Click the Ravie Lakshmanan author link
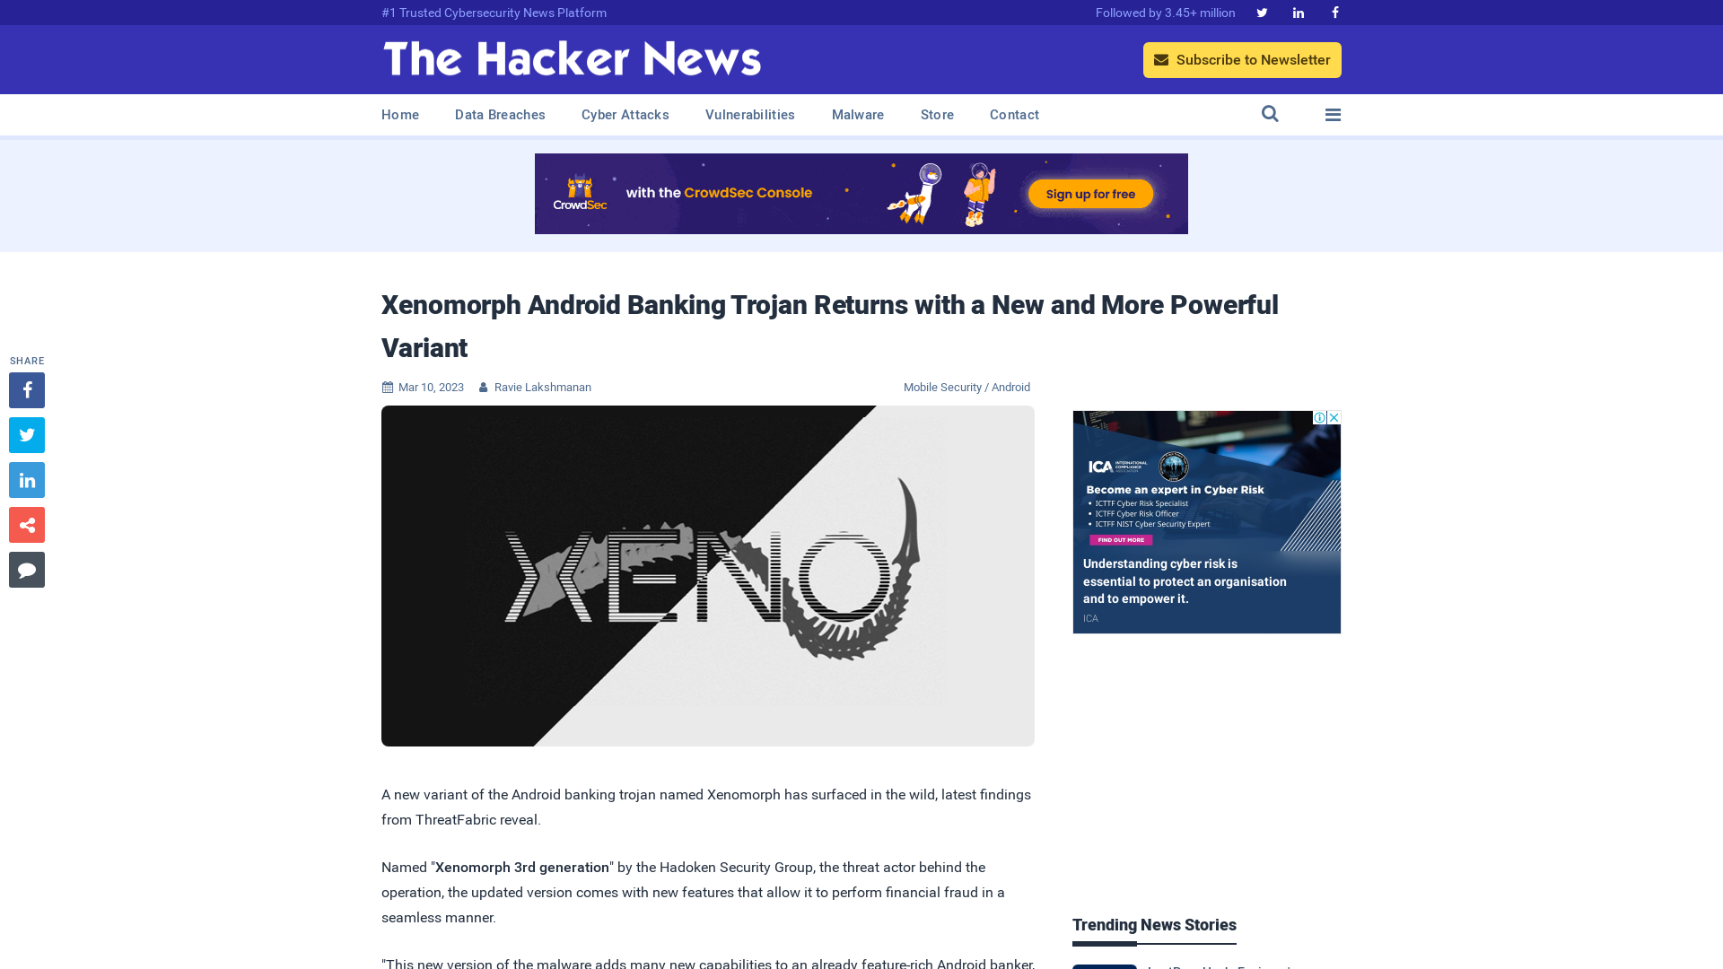 (542, 387)
